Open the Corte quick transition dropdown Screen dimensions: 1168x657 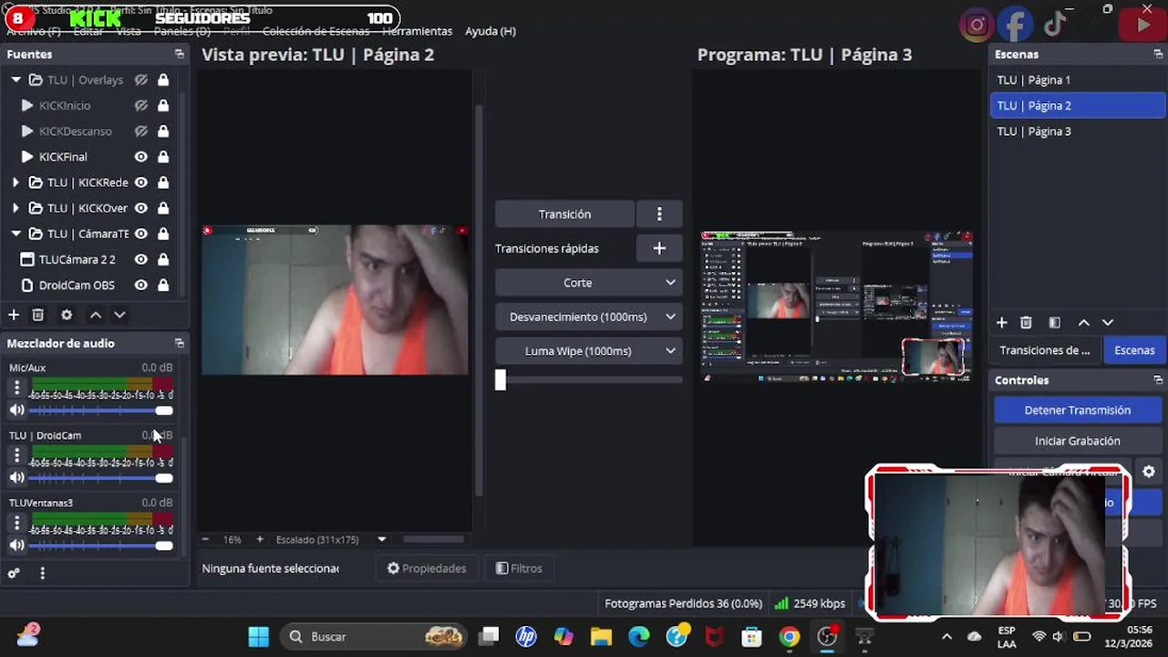pyautogui.click(x=589, y=283)
